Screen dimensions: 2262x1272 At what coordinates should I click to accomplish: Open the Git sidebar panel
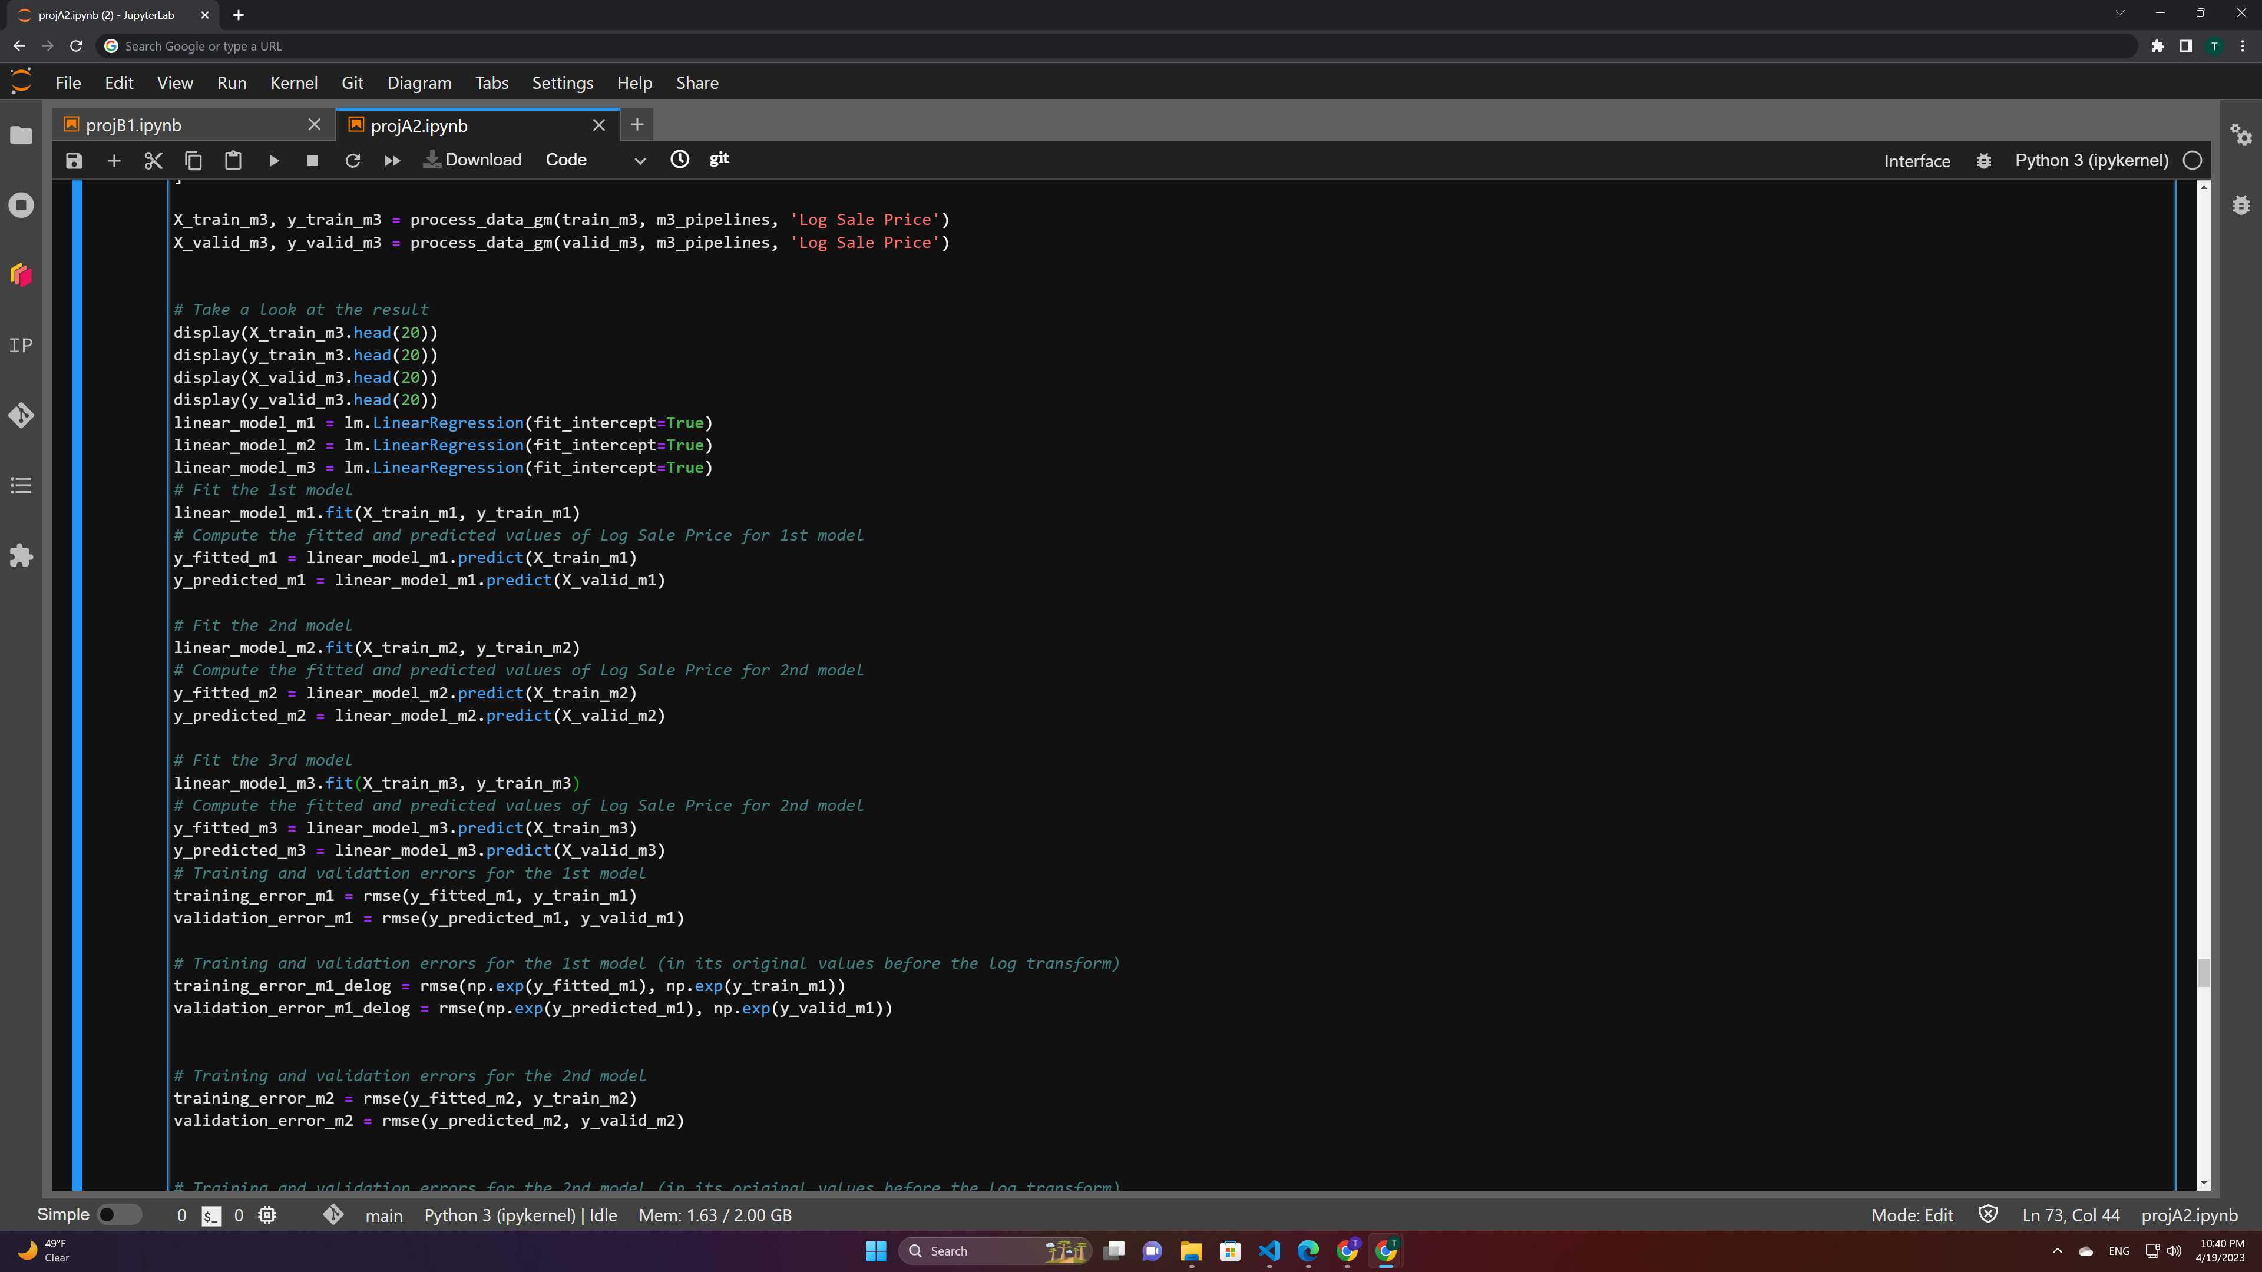21,415
